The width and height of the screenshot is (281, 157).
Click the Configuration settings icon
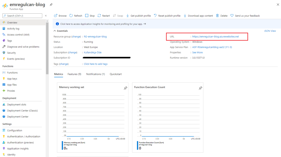tap(4, 130)
